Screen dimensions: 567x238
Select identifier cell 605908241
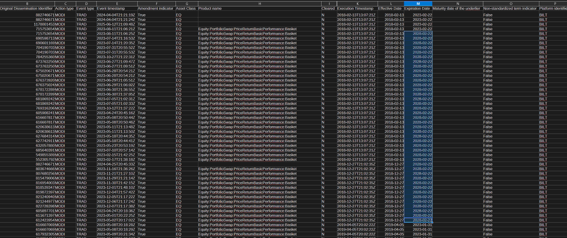pos(27,112)
